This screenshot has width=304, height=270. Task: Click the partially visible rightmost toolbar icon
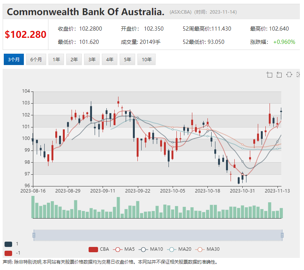pyautogui.click(x=298, y=74)
